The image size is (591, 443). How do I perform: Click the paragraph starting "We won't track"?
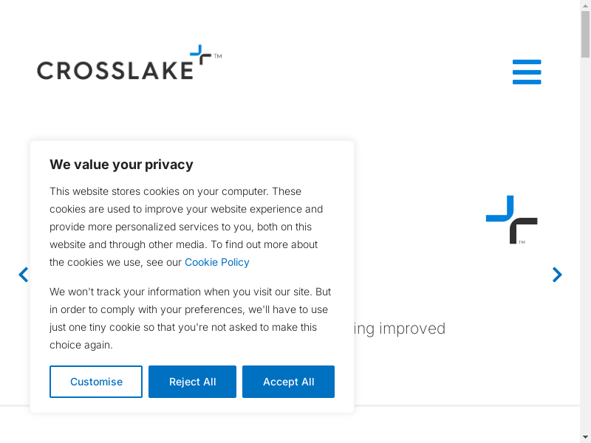point(190,318)
